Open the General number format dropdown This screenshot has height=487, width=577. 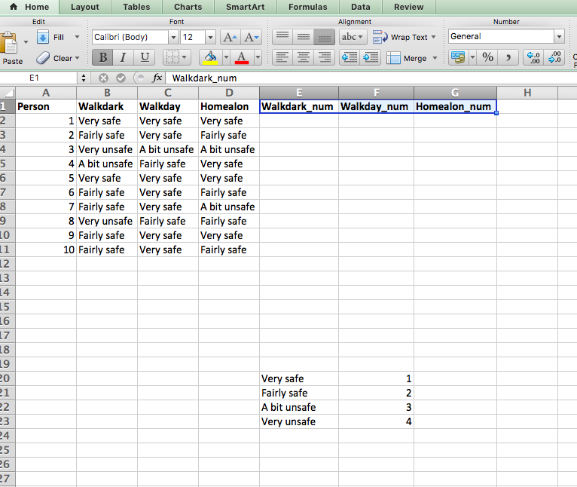pos(559,37)
